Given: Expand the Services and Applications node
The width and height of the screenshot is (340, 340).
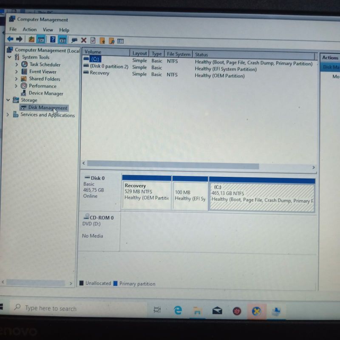Looking at the screenshot, I should pyautogui.click(x=8, y=115).
